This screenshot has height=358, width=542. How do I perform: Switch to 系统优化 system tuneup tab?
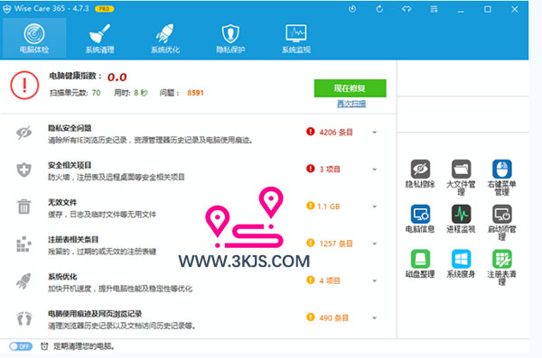165,38
